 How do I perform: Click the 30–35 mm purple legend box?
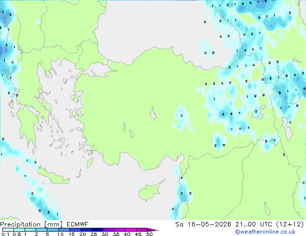pos(108,230)
